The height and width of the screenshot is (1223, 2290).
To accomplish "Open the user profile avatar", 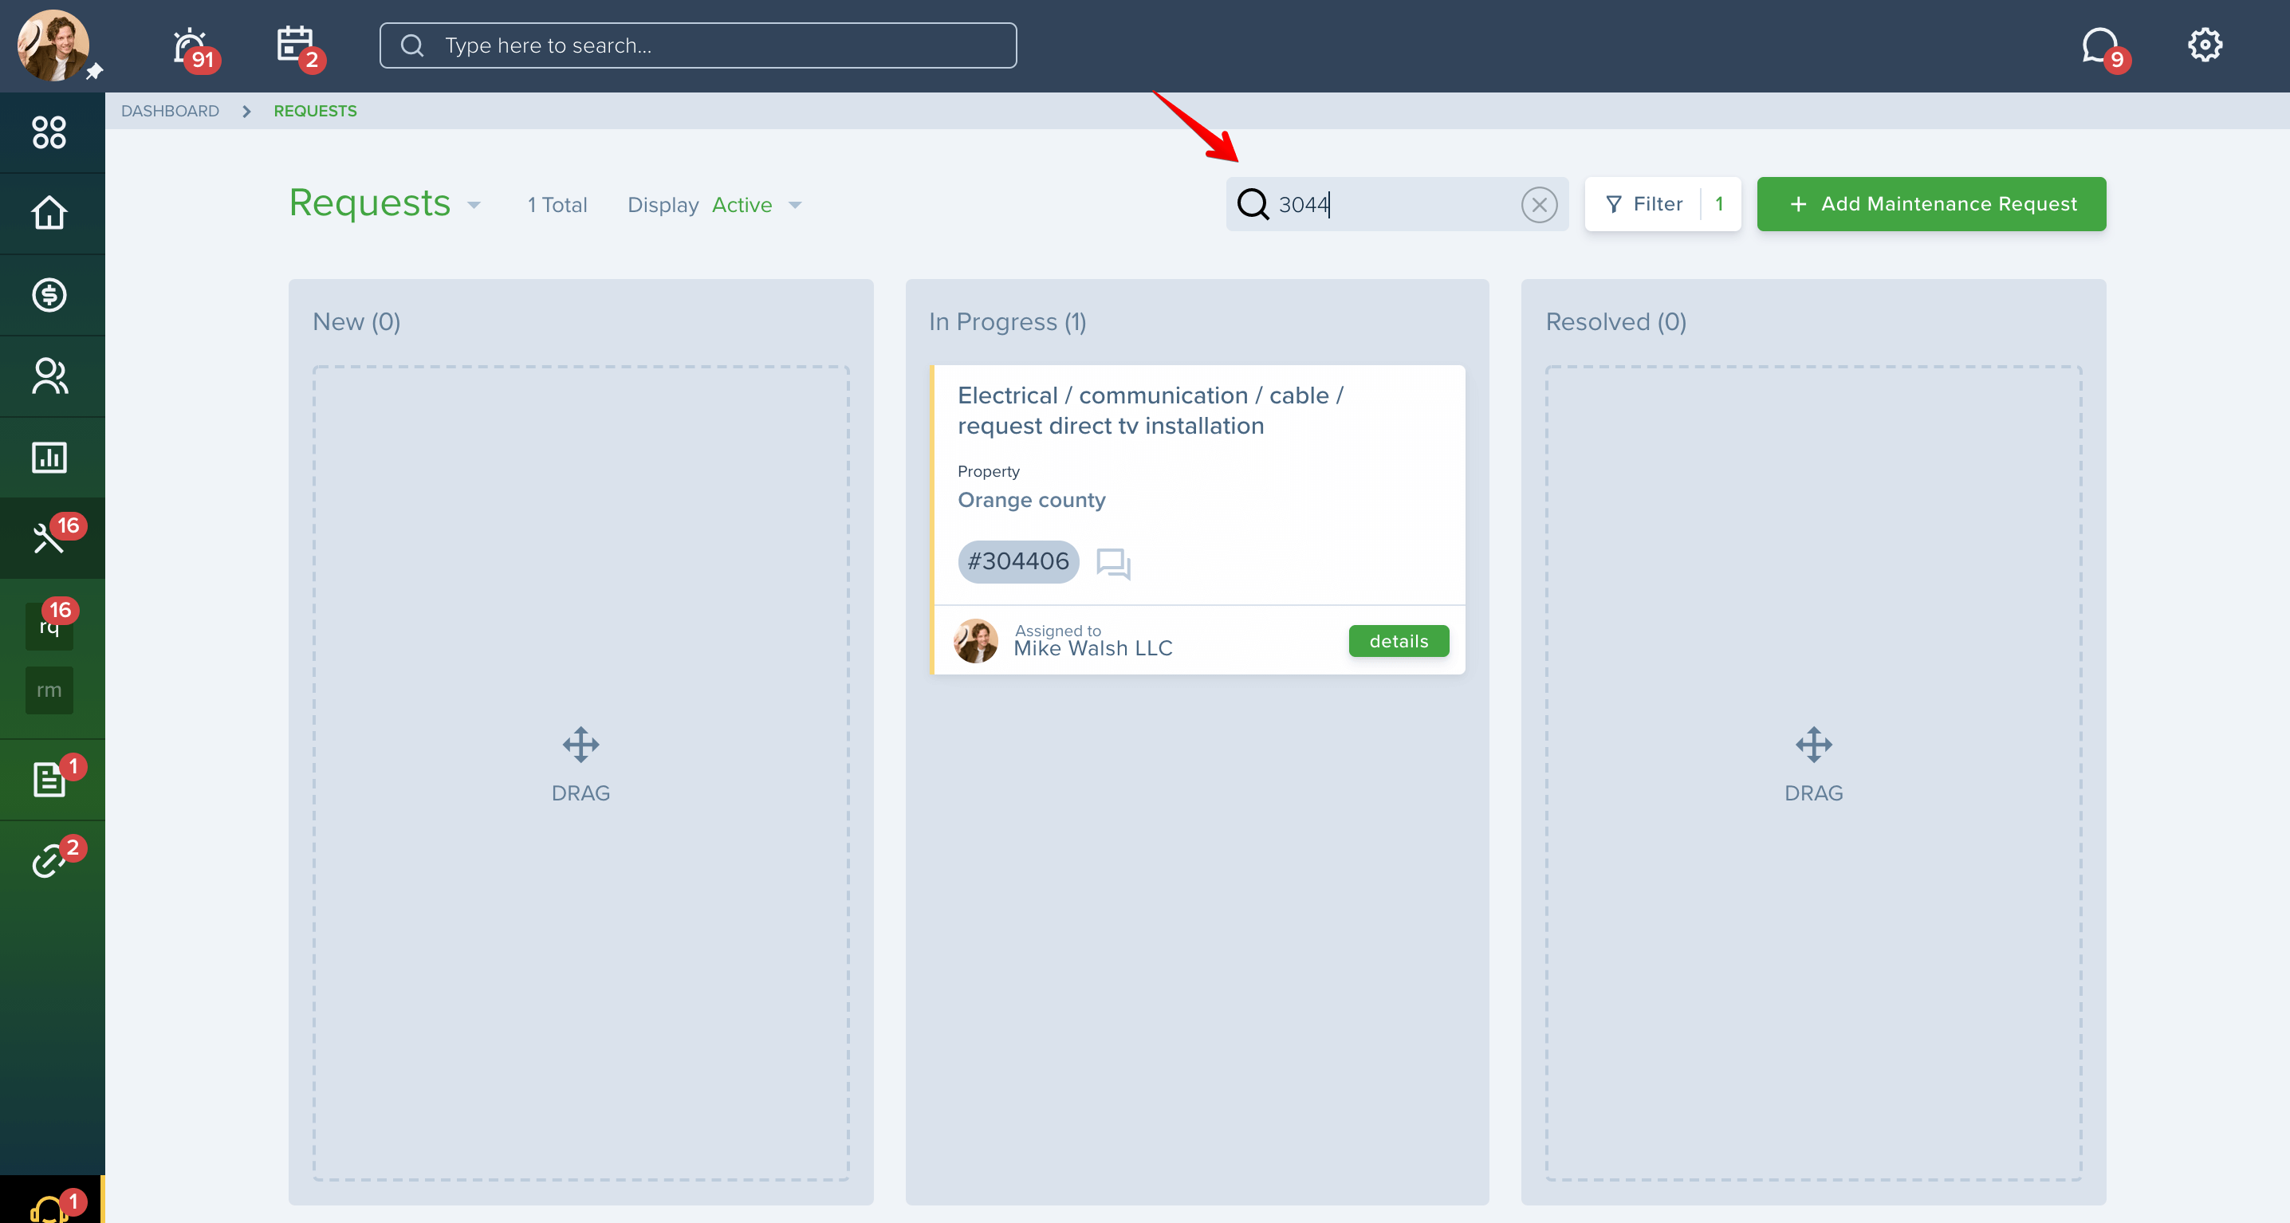I will pos(53,45).
